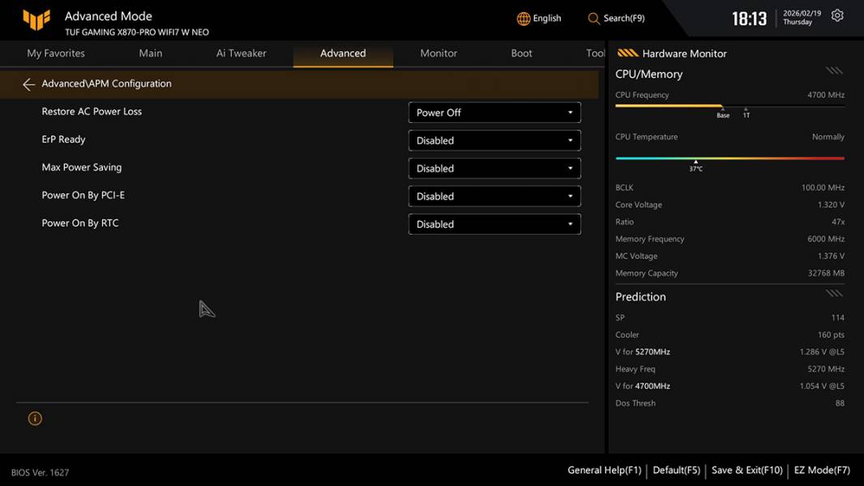Open settings via the gear icon
864x486 pixels.
click(x=837, y=16)
